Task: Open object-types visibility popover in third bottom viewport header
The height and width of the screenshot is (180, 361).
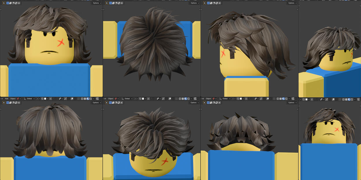Action: click(257, 99)
